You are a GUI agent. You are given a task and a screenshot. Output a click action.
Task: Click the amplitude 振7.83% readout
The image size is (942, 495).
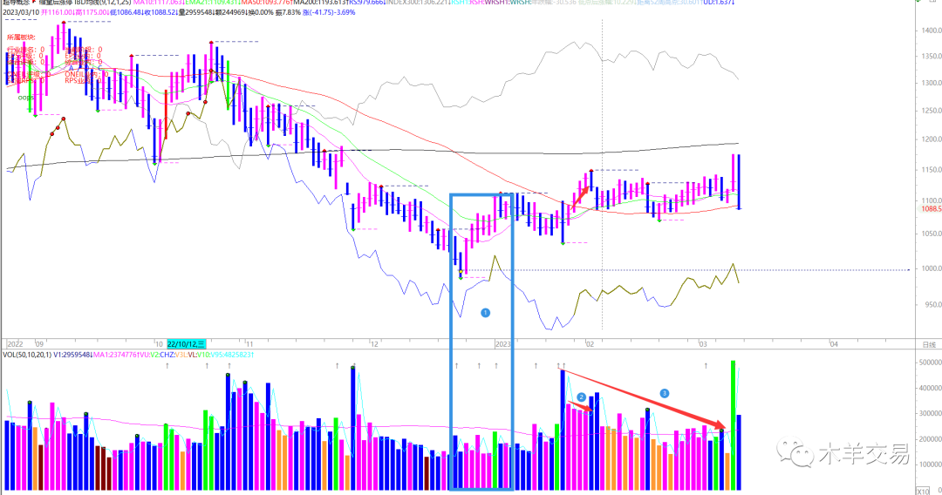288,12
